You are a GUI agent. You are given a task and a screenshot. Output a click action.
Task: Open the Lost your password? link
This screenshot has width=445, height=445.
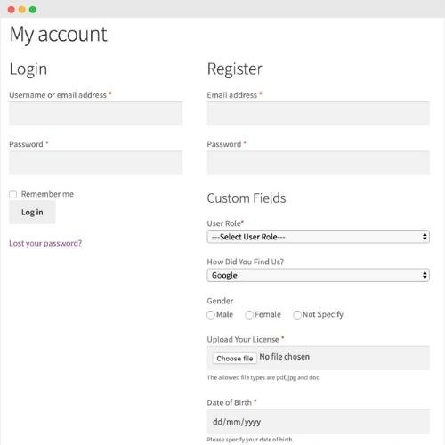tap(45, 243)
